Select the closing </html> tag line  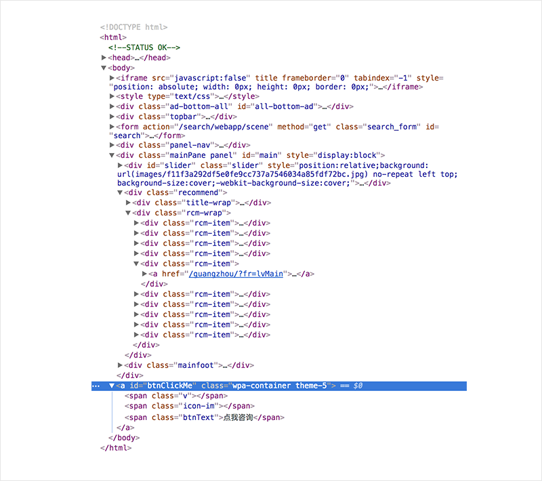pos(116,448)
